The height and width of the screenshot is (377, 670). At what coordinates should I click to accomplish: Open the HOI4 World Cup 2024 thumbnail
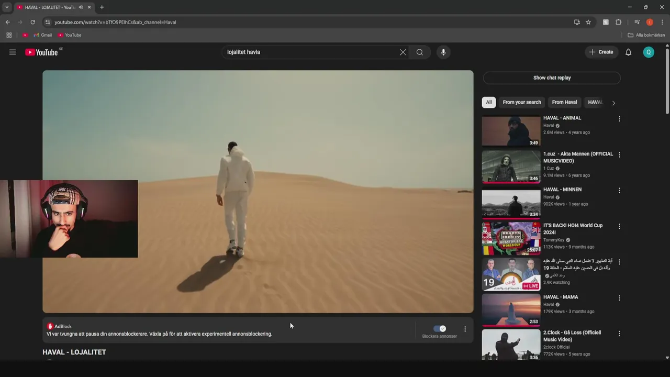point(511,238)
